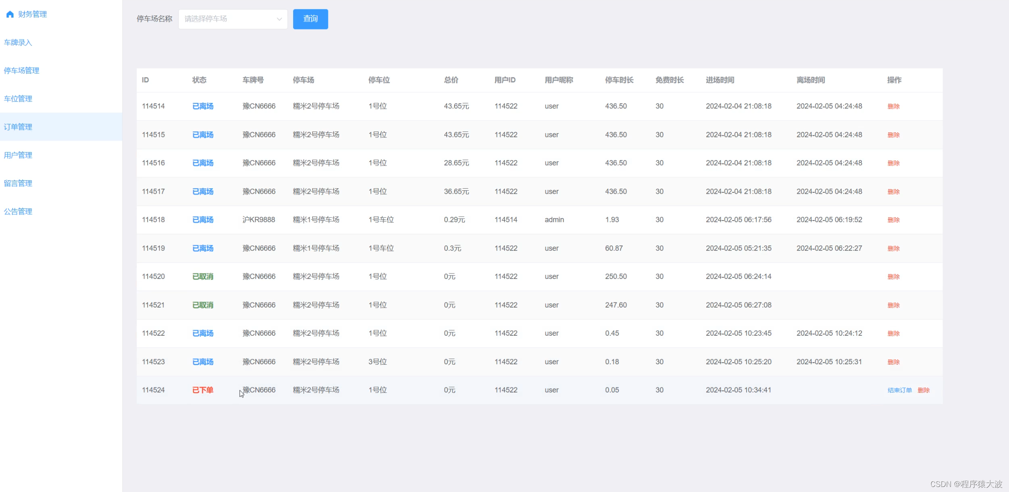Screen dimensions: 1009x492
Task: Open the 请选择停车场 dropdown
Action: (x=233, y=19)
